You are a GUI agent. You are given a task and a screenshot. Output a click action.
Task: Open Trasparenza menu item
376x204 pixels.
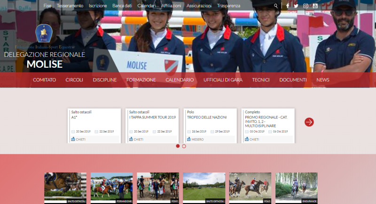click(228, 6)
